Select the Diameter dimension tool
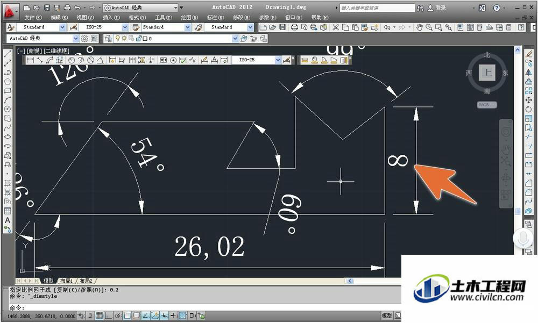Screen dimensions: 538x323 coord(90,60)
